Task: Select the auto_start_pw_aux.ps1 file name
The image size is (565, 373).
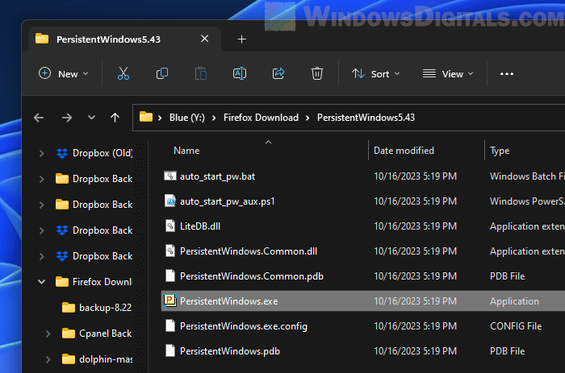Action: point(228,201)
